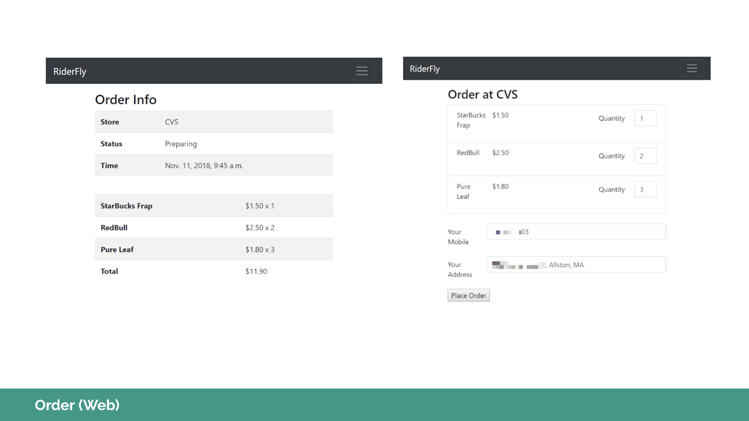Select the Status row showing Preparing
This screenshot has width=749, height=421.
pos(214,144)
